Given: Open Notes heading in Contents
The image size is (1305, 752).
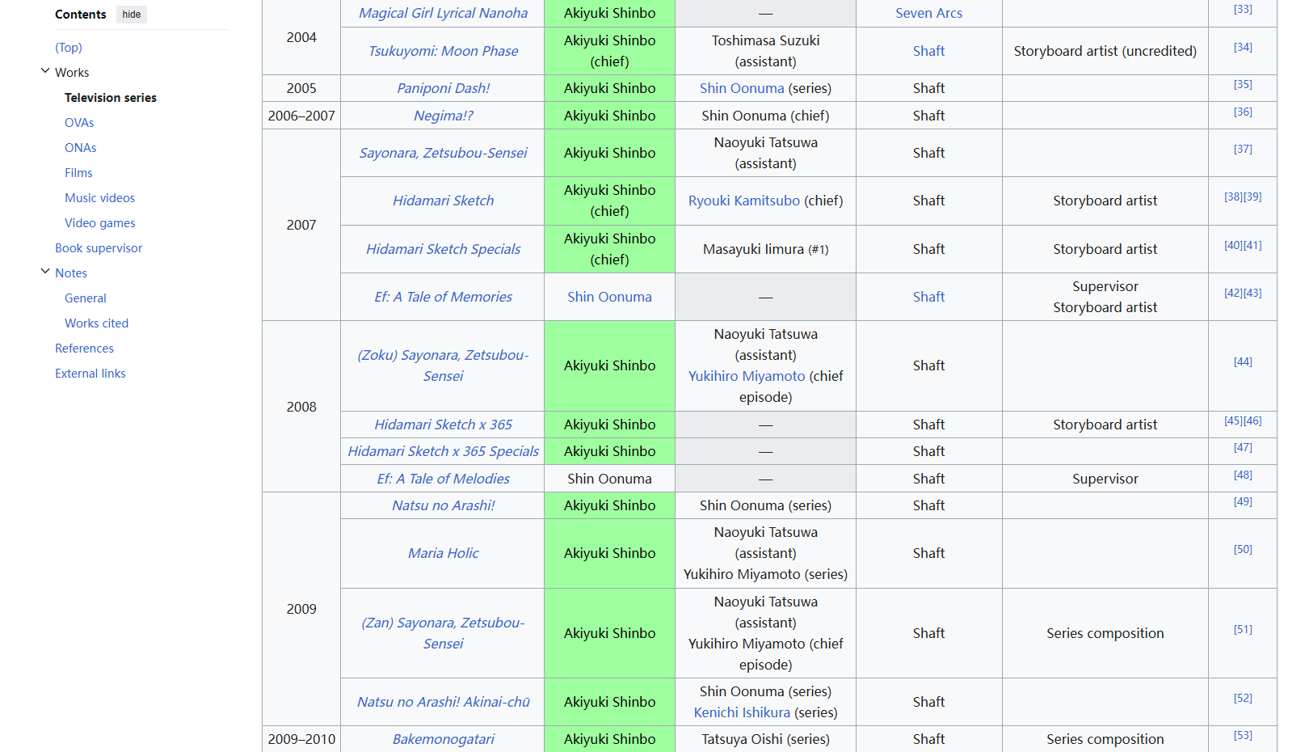Looking at the screenshot, I should [71, 273].
